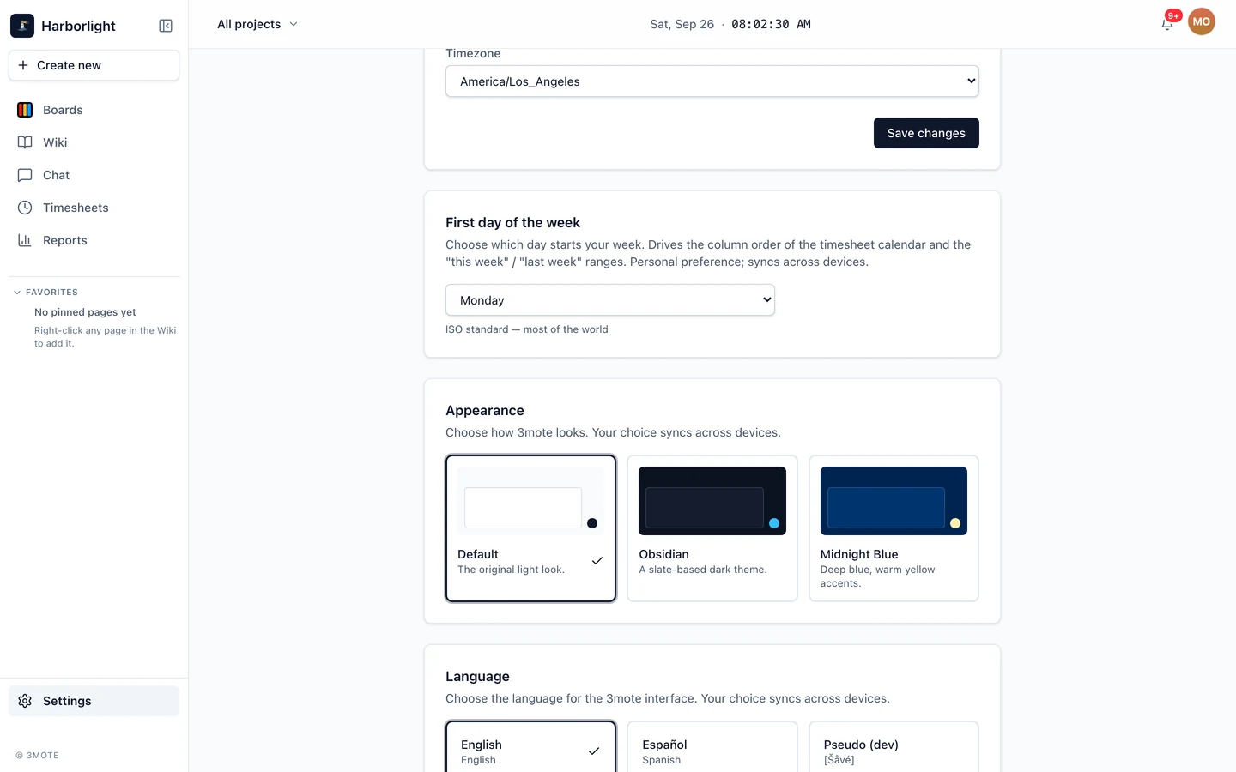Click the Chat speech bubble icon
Image resolution: width=1236 pixels, height=772 pixels.
25,175
